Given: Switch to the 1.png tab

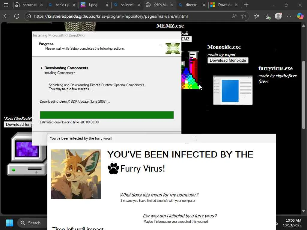Looking at the screenshot, I should pos(94,5).
